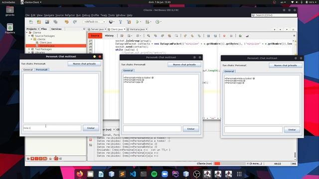This screenshot has height=179, width=319.
Task: Open the default config dropdown
Action: coord(94,22)
